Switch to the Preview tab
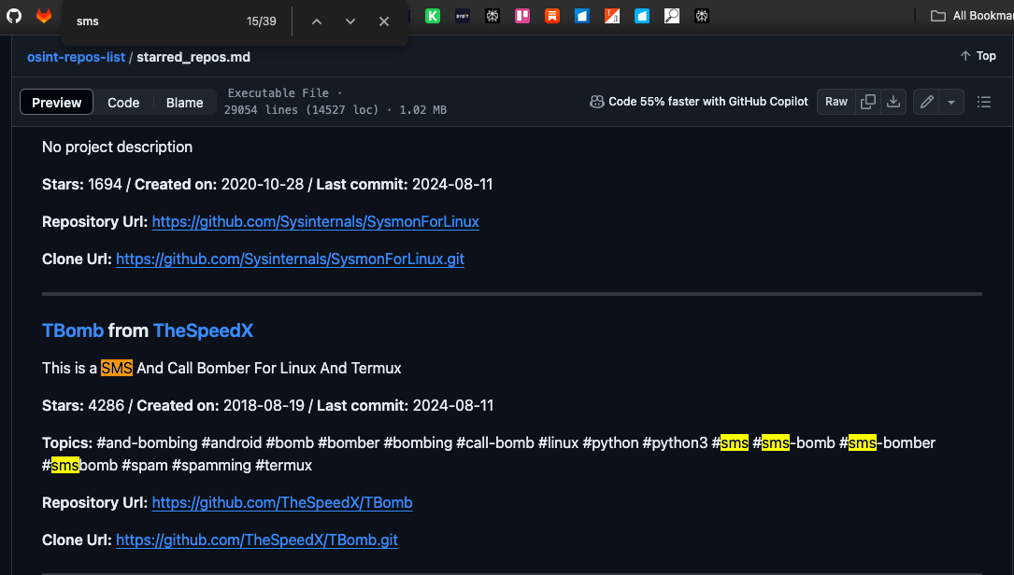Viewport: 1014px width, 575px height. tap(57, 102)
